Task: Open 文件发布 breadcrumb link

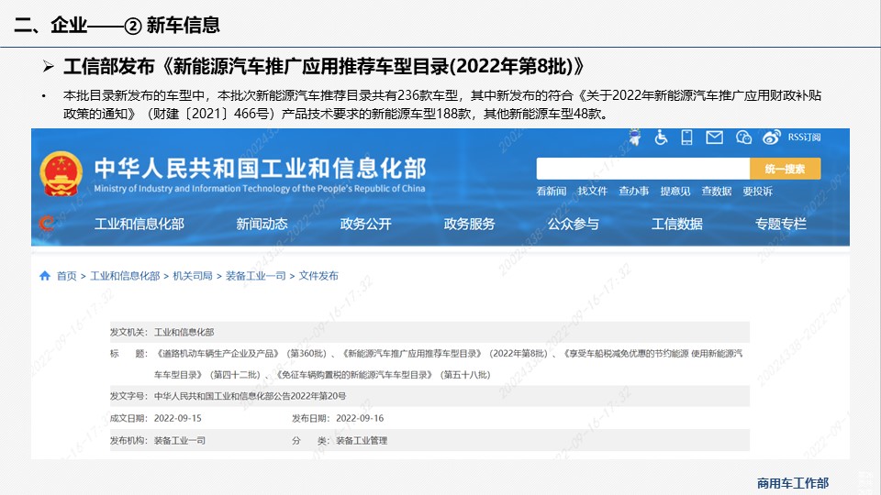Action: [318, 276]
